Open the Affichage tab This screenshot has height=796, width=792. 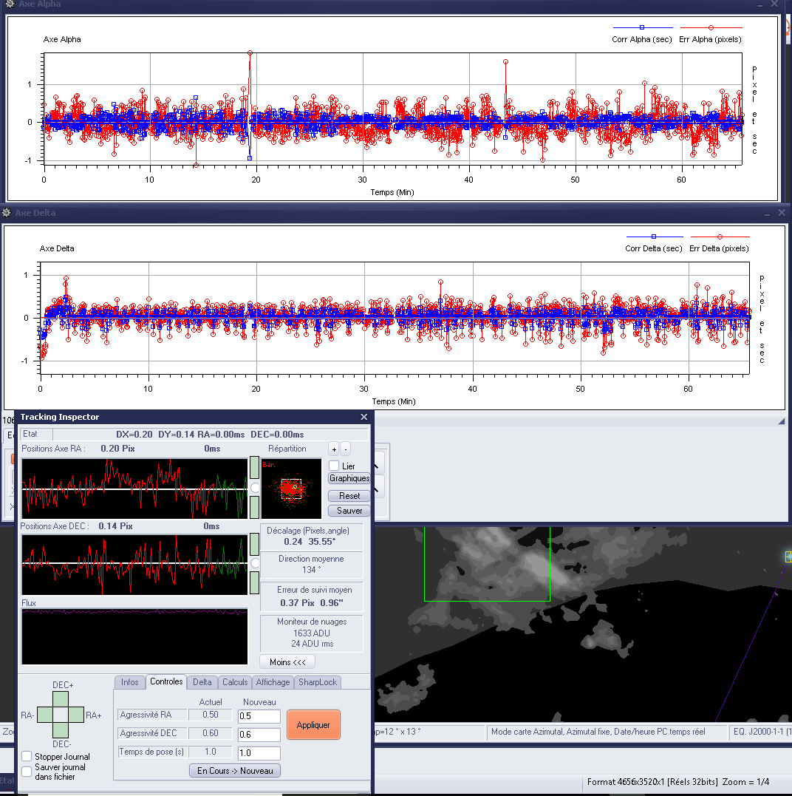[273, 682]
